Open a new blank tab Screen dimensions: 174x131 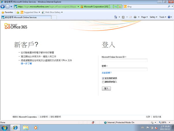(54, 17)
